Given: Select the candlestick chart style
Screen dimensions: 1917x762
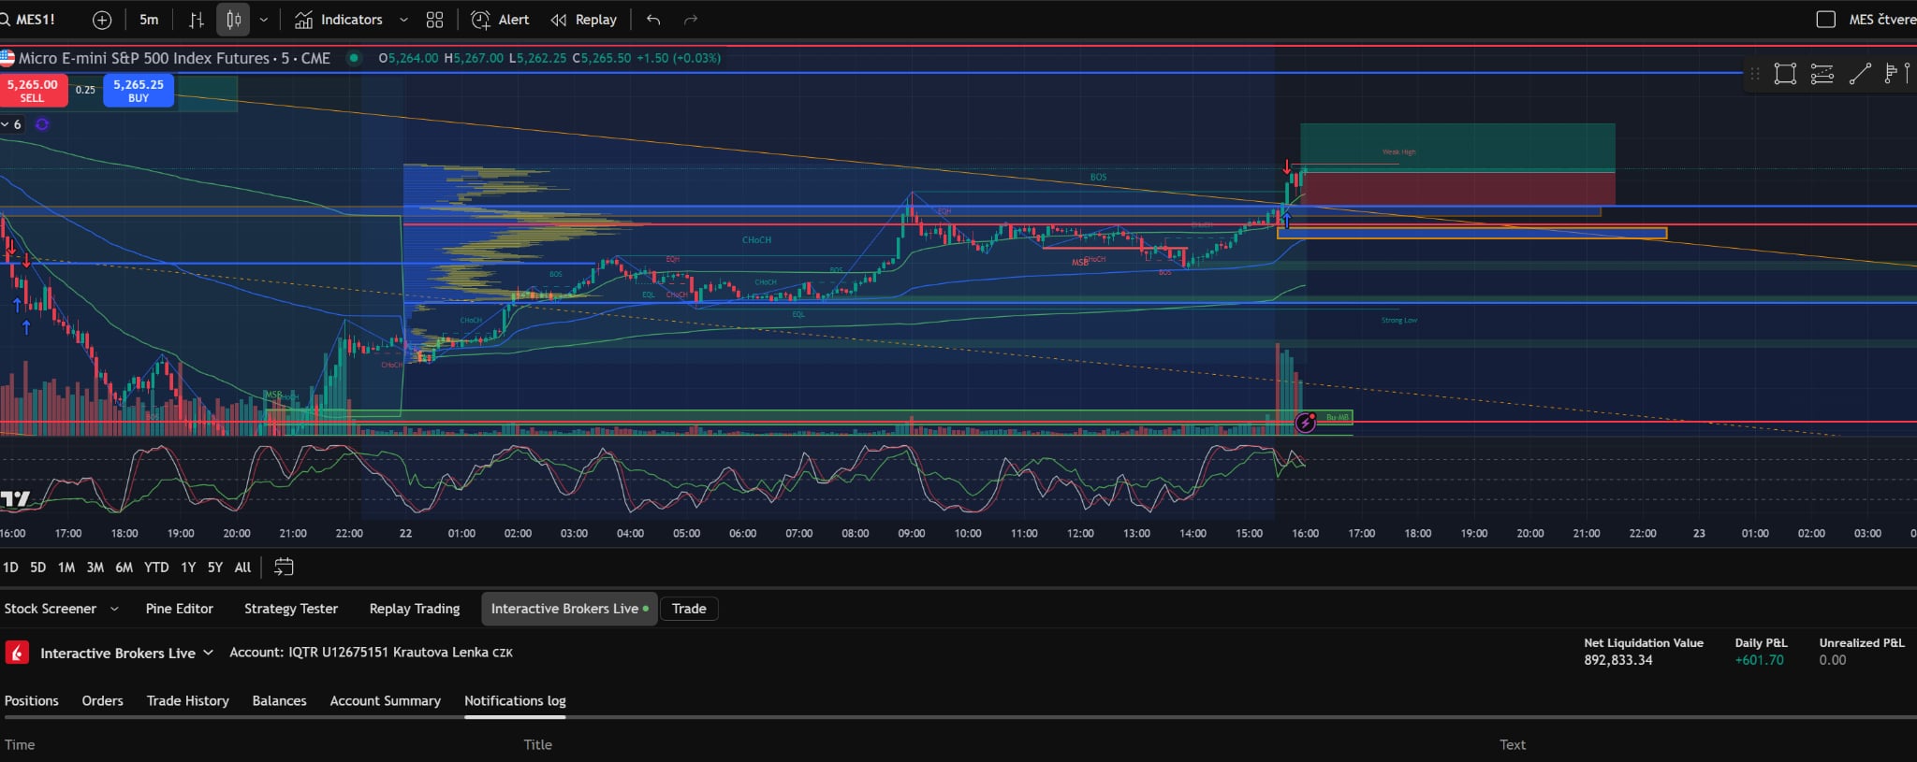Looking at the screenshot, I should coord(234,20).
